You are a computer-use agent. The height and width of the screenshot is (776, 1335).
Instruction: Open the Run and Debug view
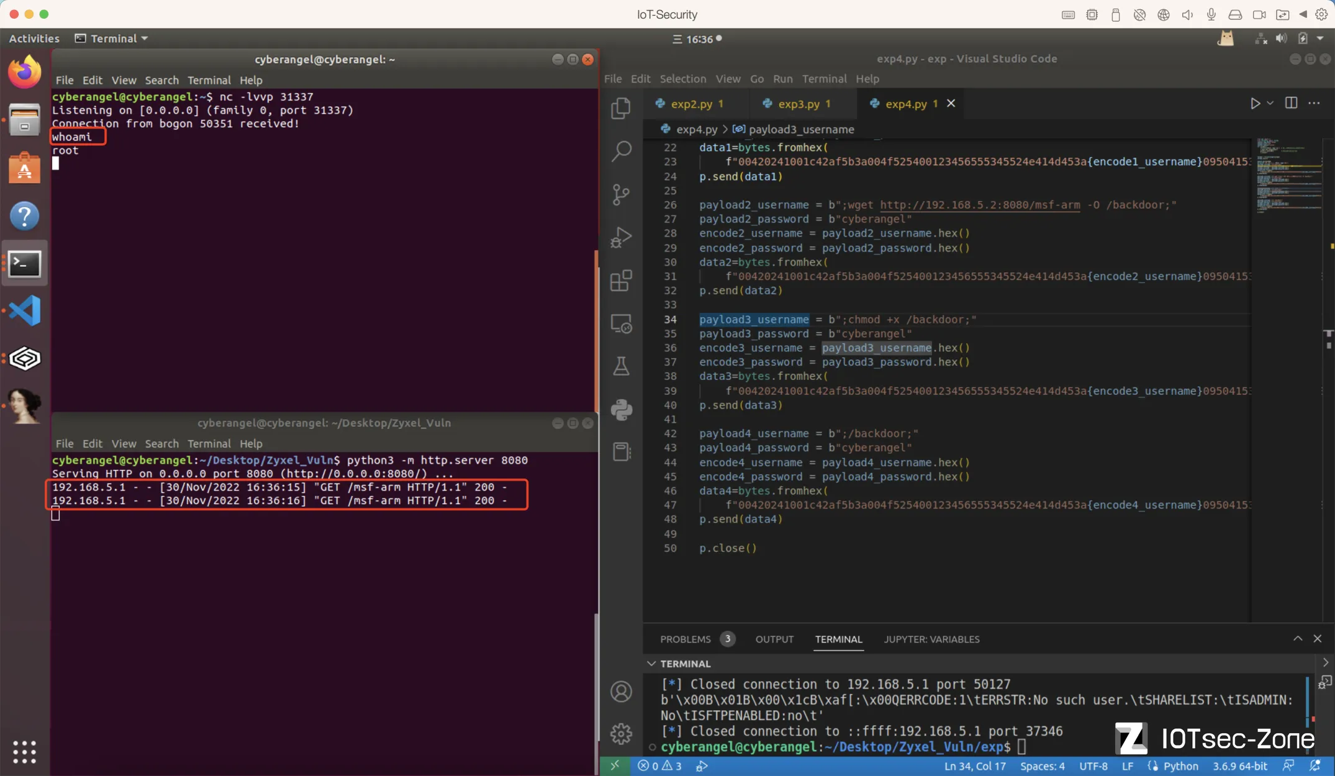[x=621, y=237]
